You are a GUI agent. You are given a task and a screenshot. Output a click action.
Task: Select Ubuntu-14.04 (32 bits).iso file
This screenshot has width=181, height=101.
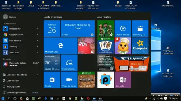93,5
